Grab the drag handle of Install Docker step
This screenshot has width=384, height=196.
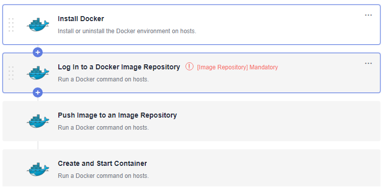11,25
